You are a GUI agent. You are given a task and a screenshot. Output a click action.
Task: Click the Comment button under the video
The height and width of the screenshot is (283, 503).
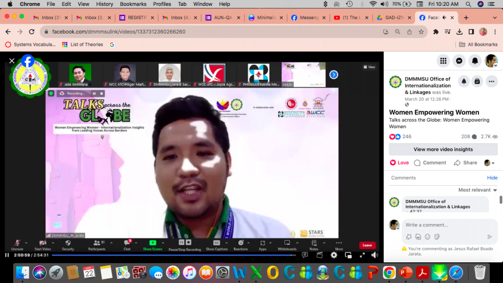coord(430,163)
